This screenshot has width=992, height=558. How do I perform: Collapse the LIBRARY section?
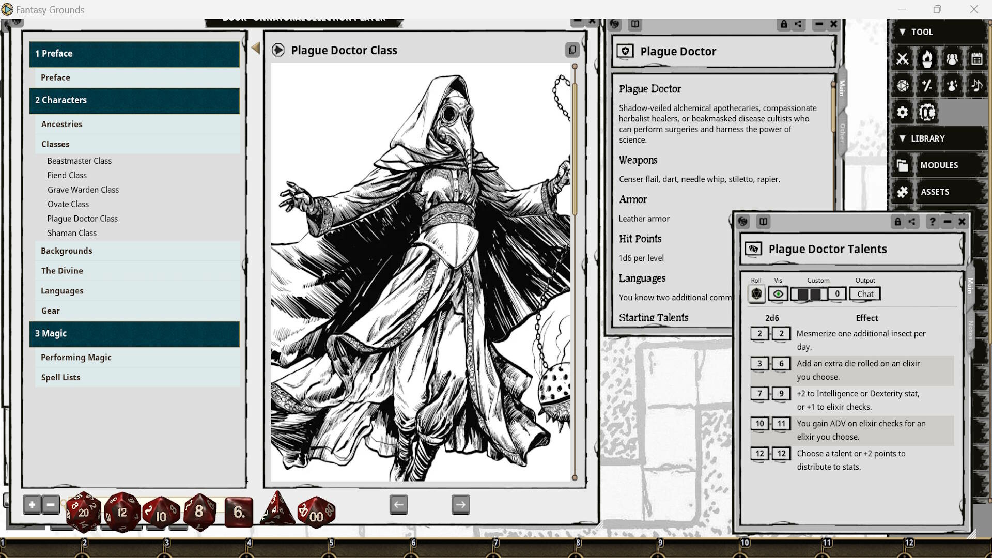(x=903, y=138)
